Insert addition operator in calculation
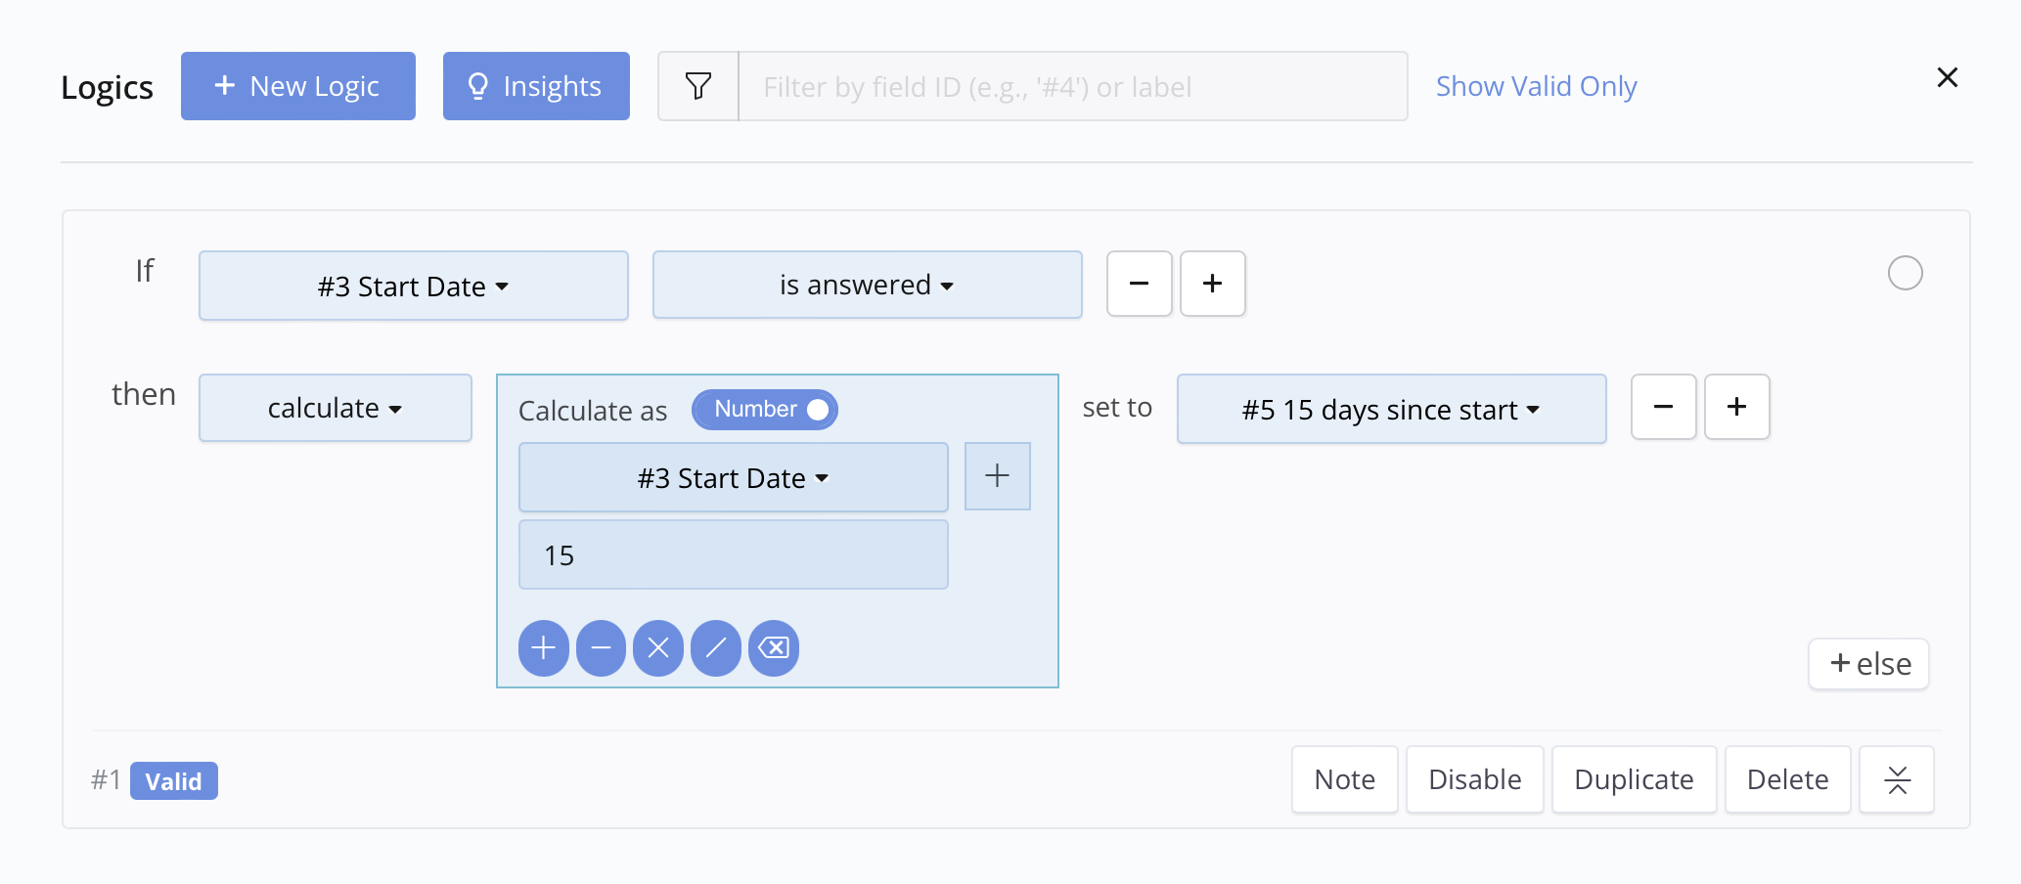This screenshot has width=2021, height=884. 544,647
